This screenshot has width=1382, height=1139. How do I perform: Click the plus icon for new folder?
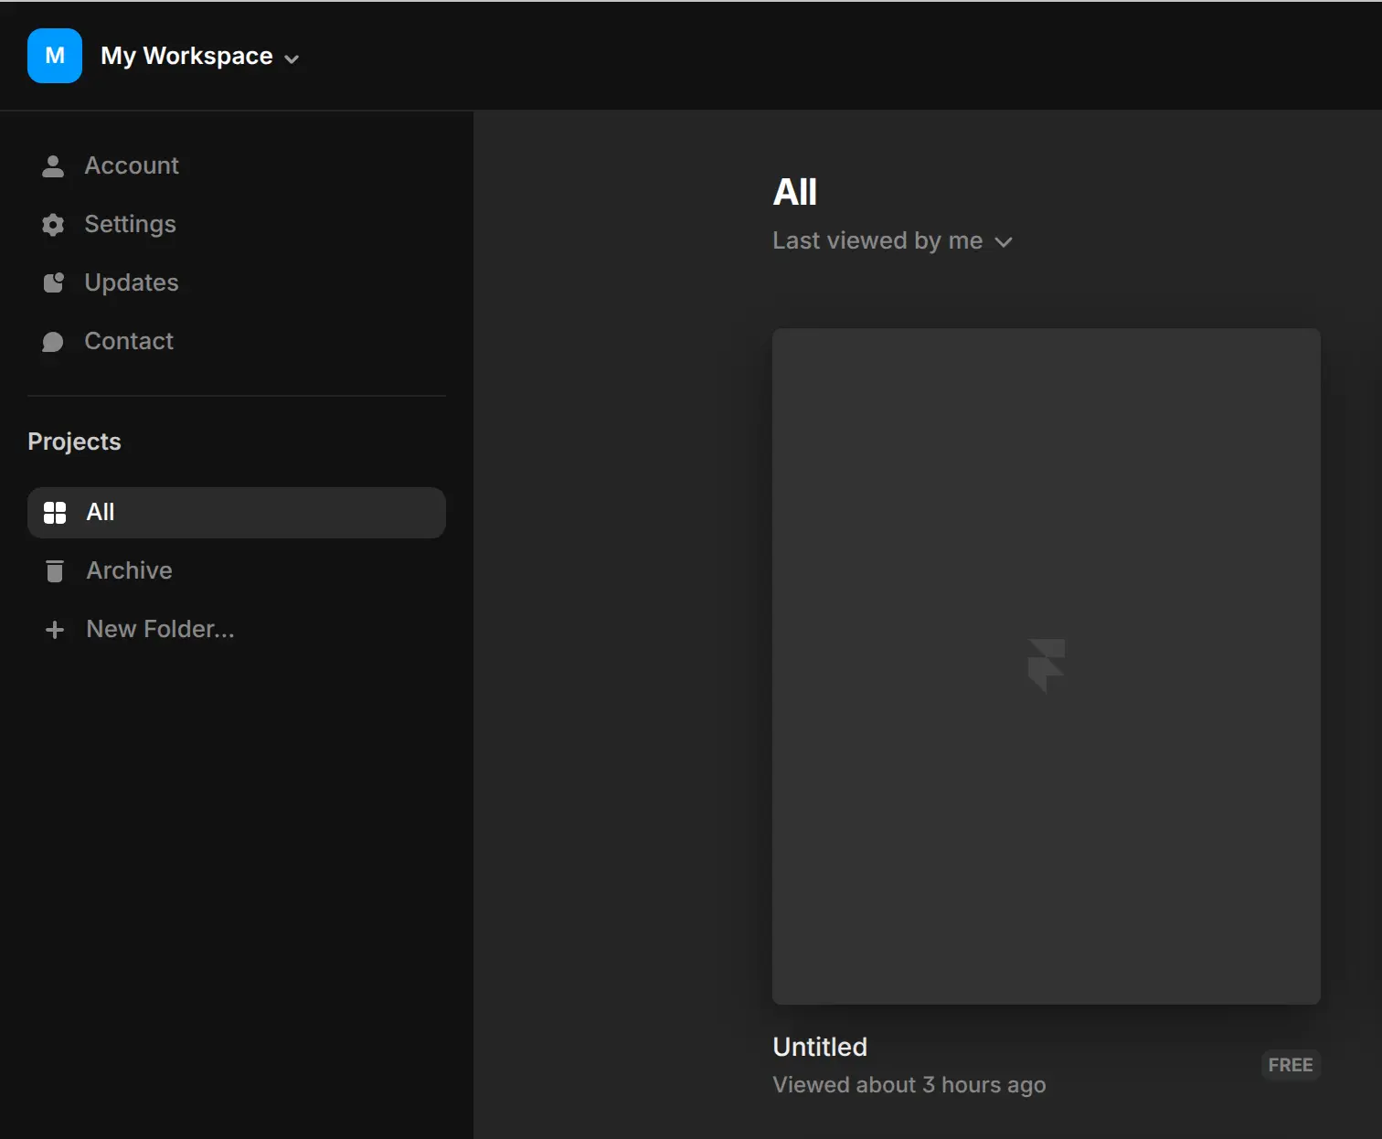pos(55,630)
